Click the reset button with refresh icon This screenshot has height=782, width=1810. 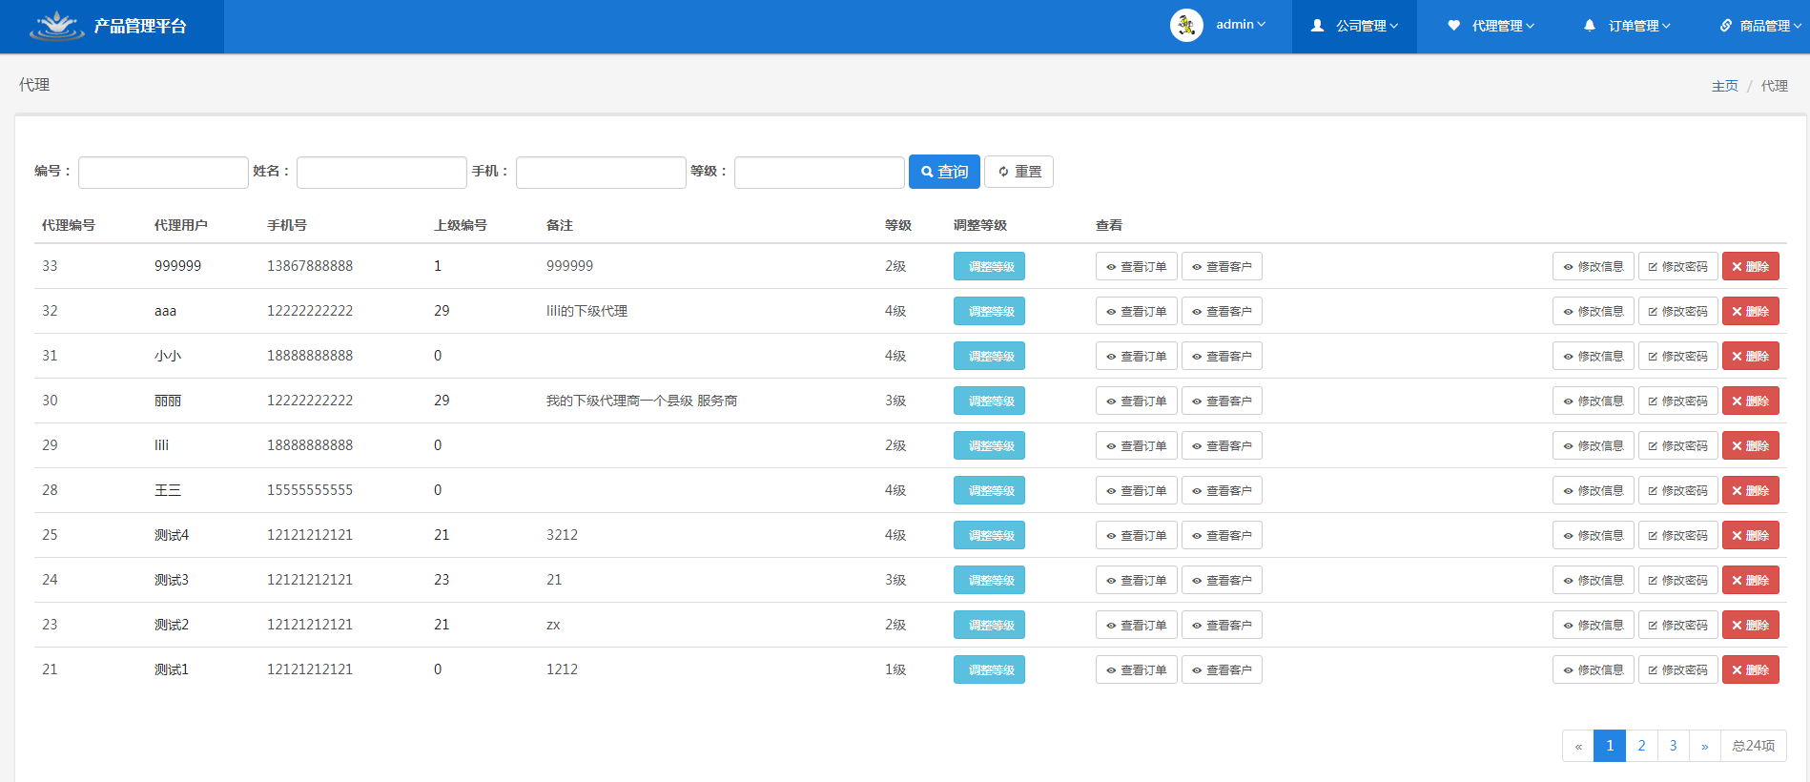1018,172
